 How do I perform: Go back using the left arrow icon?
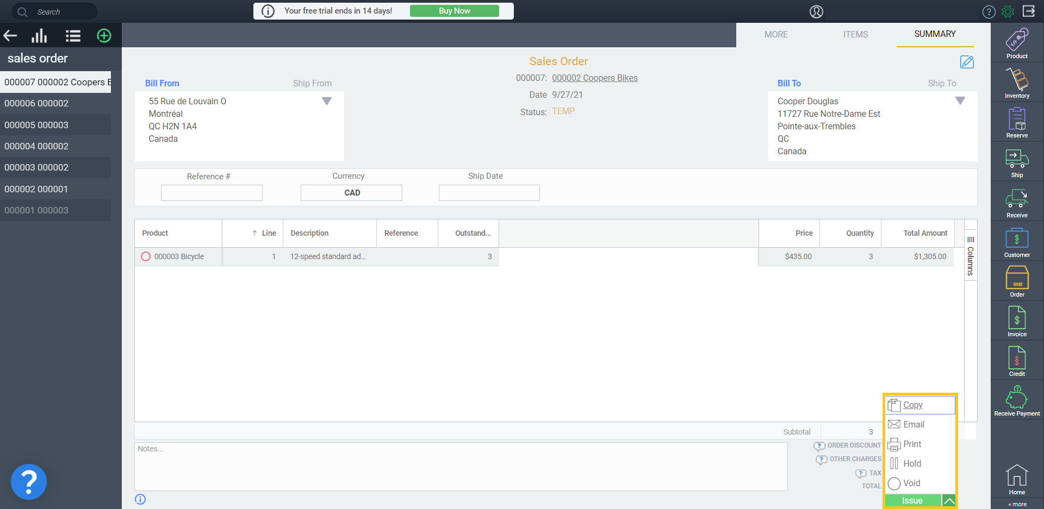coord(10,36)
